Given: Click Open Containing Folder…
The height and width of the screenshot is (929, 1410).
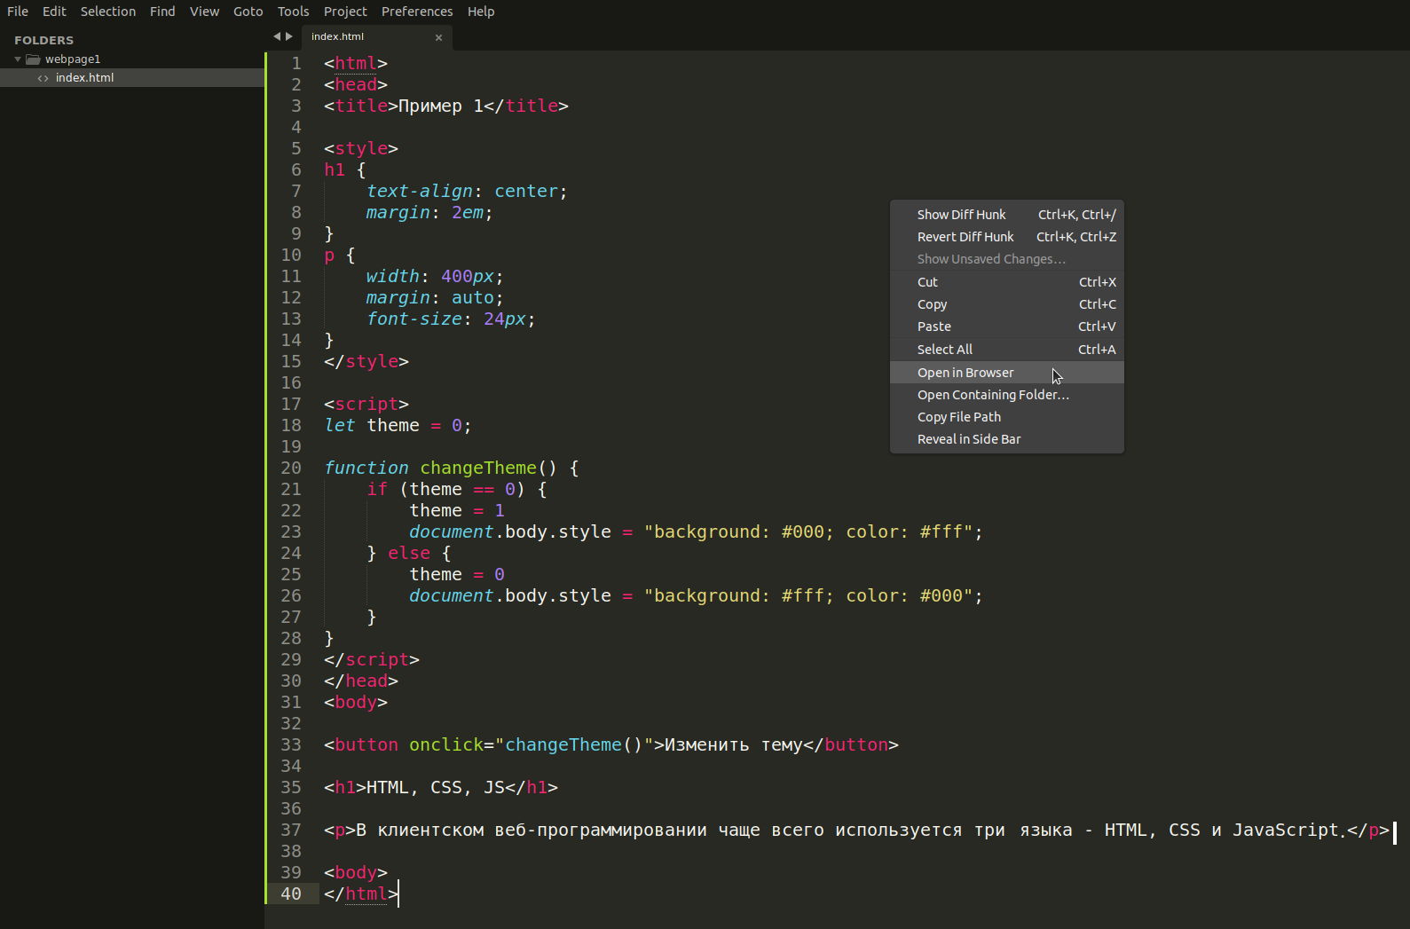Looking at the screenshot, I should point(1007,395).
